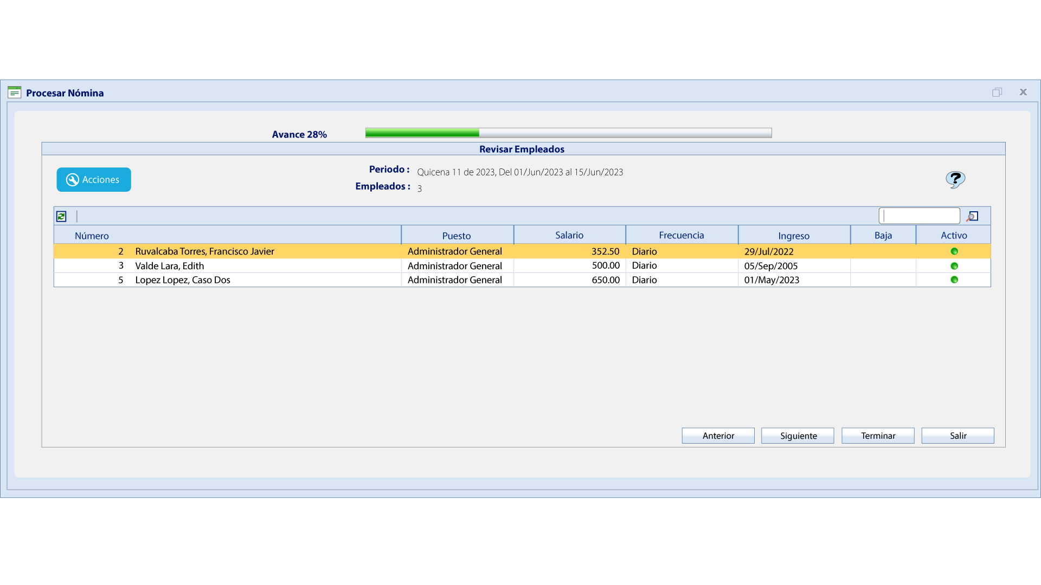Click the magnifier search icon
The height and width of the screenshot is (585, 1041).
point(972,216)
